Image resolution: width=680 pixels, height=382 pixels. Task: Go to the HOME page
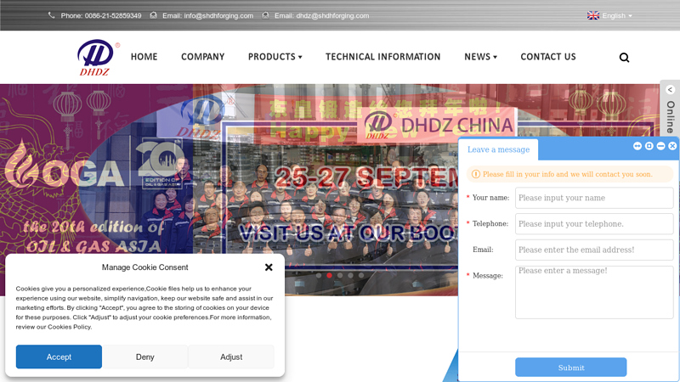click(144, 57)
